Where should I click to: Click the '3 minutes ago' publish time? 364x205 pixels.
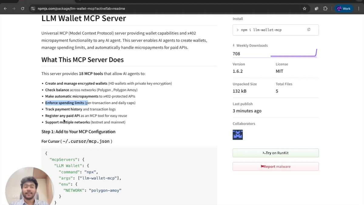(247, 111)
